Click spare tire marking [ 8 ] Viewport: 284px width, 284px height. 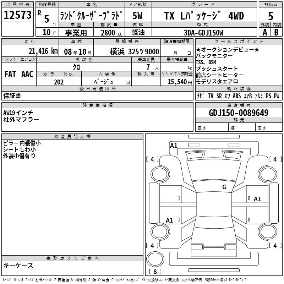pos(155,272)
